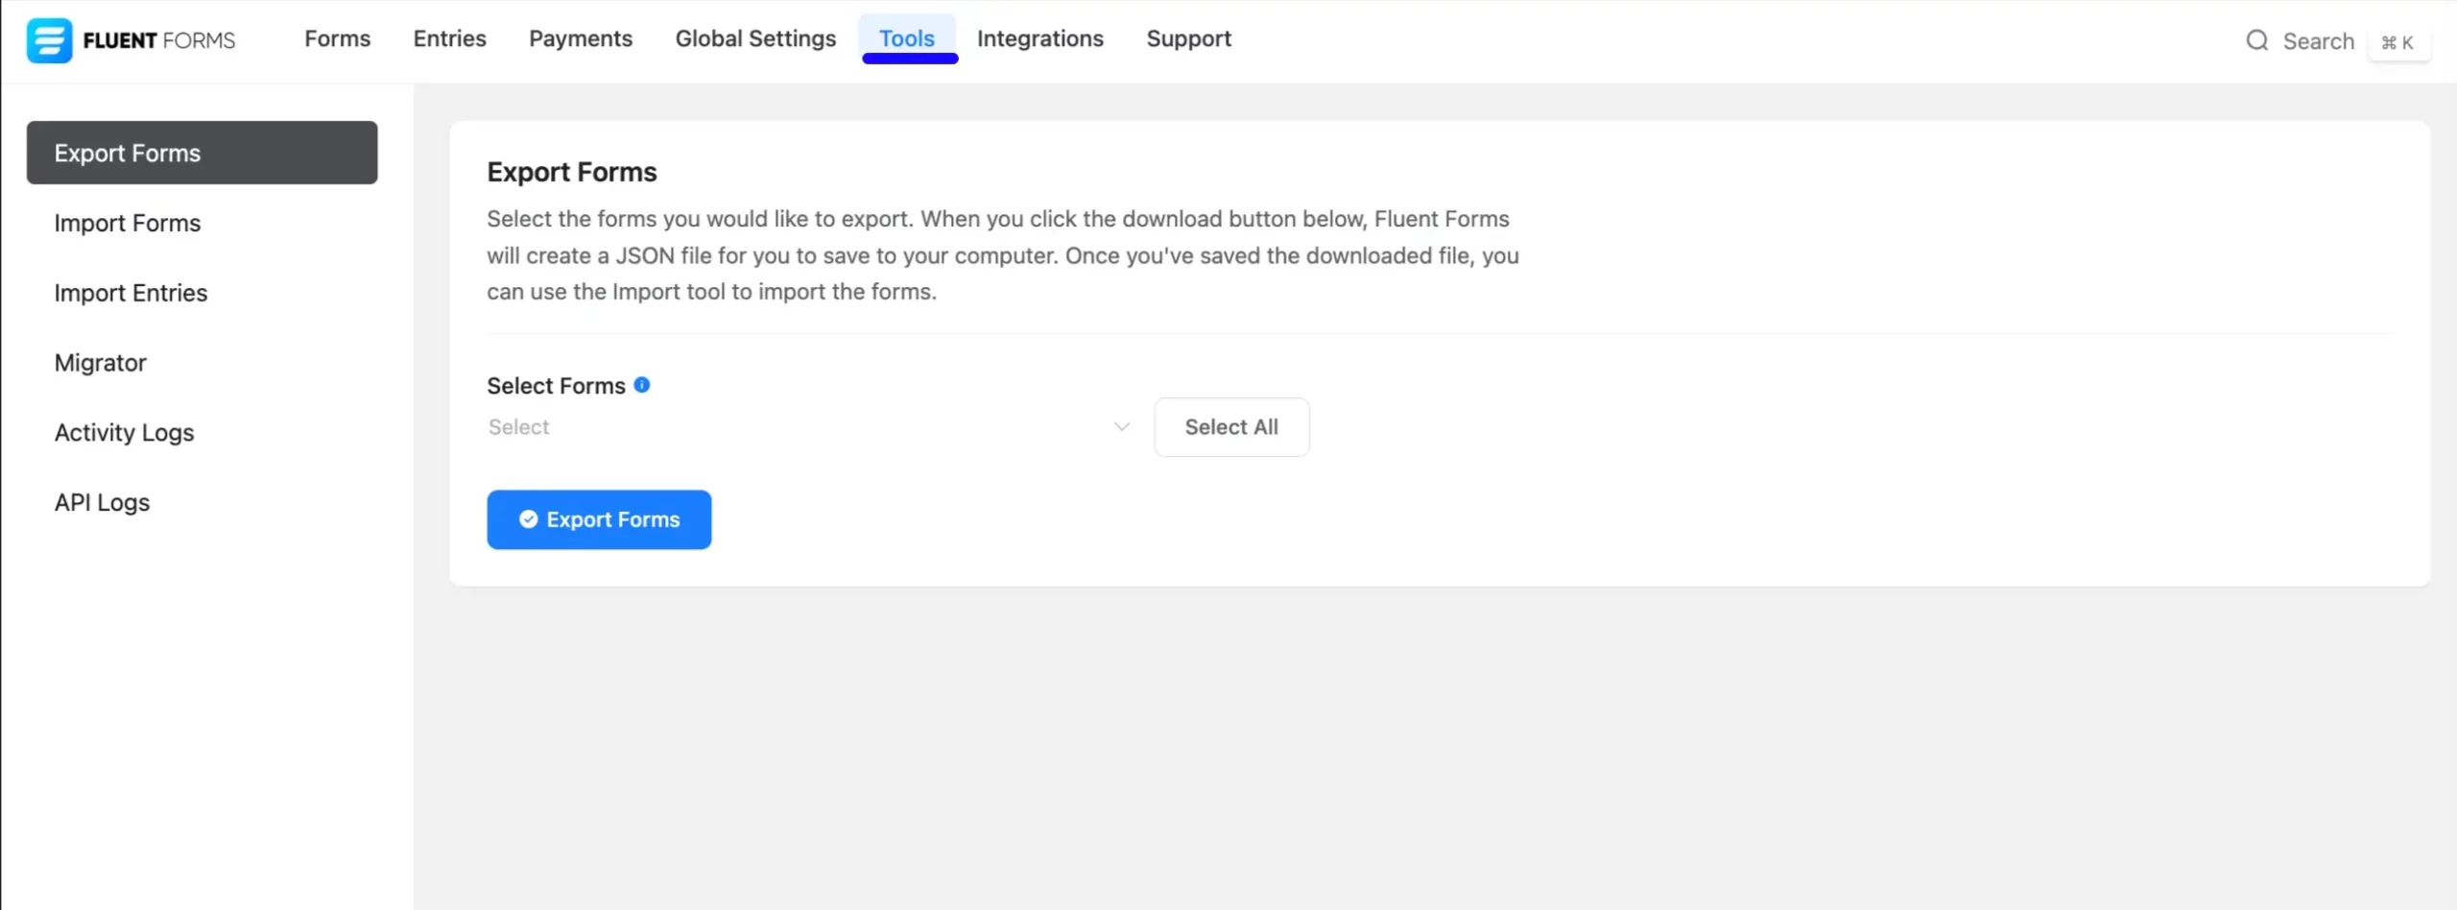The height and width of the screenshot is (910, 2457).
Task: Switch to the Tools tab
Action: [x=907, y=38]
